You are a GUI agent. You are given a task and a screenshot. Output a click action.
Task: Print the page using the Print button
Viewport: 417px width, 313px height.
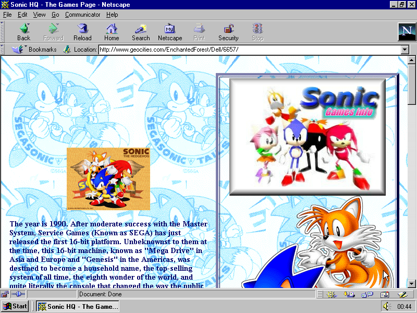[199, 32]
